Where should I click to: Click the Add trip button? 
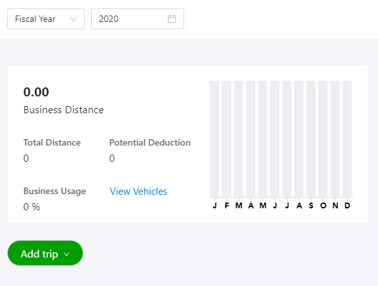(x=45, y=253)
